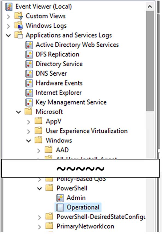Select Applications and Services Logs label

[x=69, y=35]
